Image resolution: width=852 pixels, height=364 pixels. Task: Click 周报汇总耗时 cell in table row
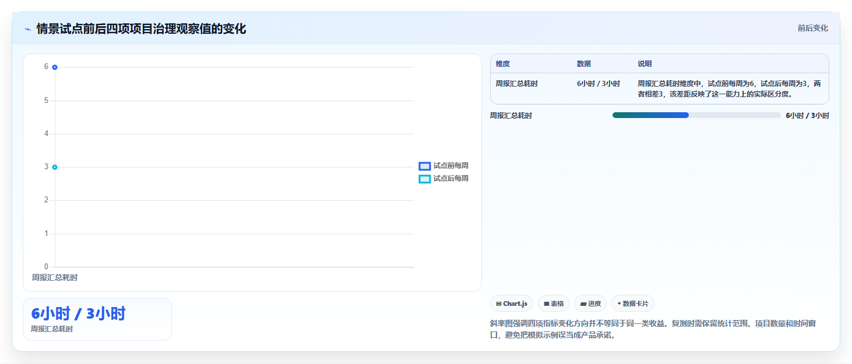[x=517, y=84]
